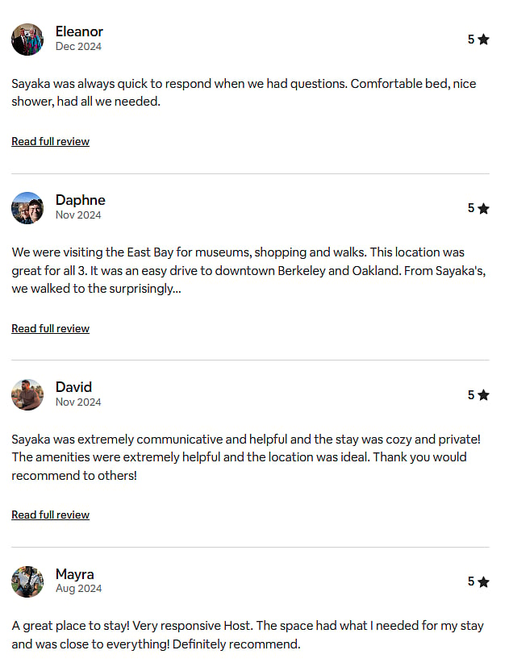The height and width of the screenshot is (671, 509).
Task: Click the Dec 2024 review date
Action: tap(78, 46)
